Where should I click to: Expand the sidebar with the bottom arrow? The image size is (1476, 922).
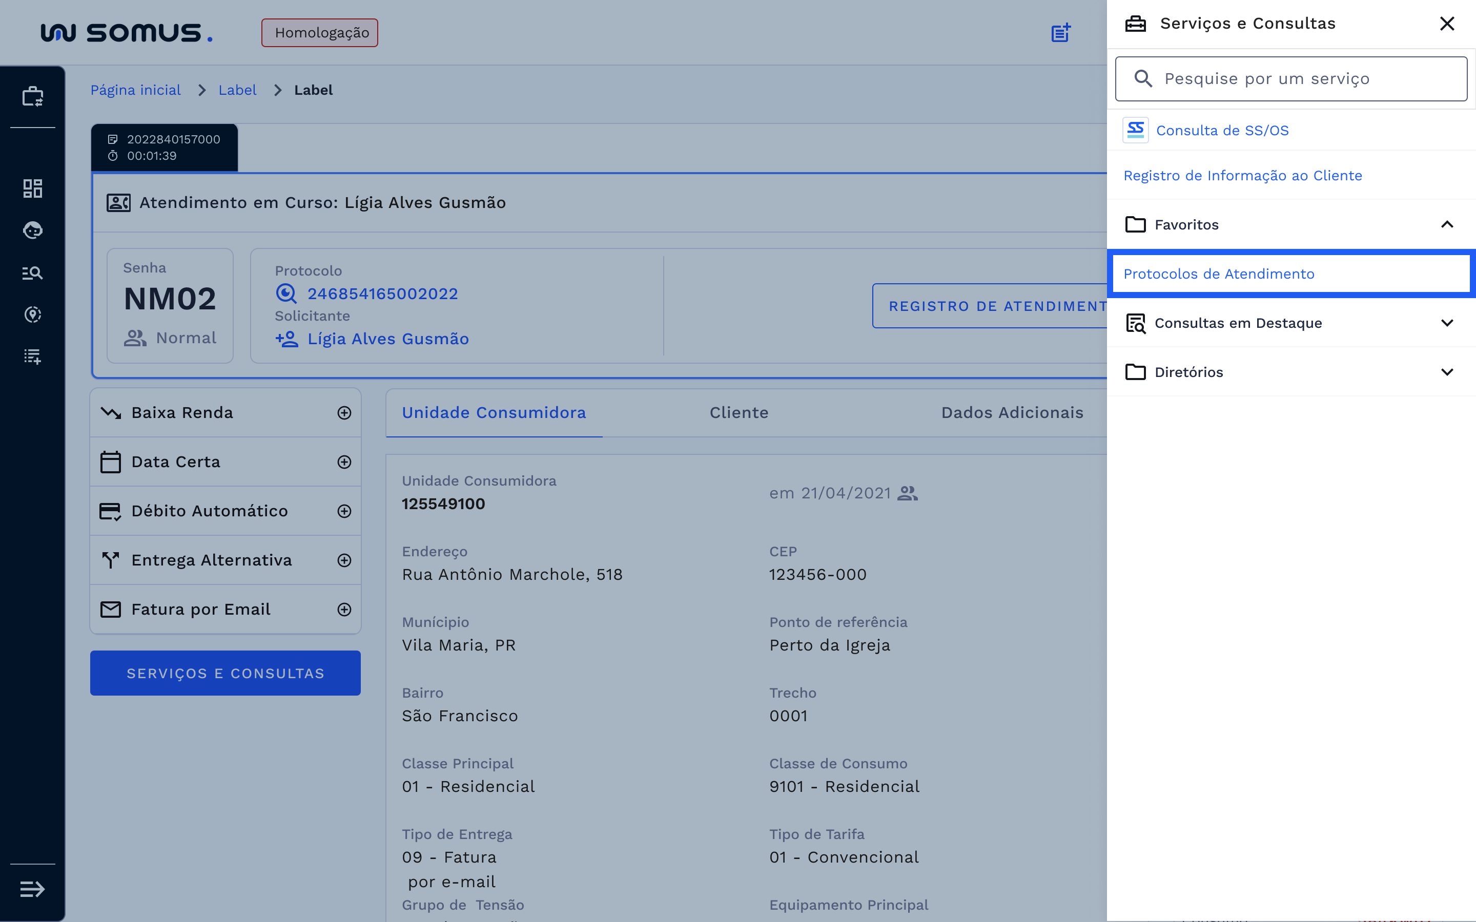click(32, 889)
